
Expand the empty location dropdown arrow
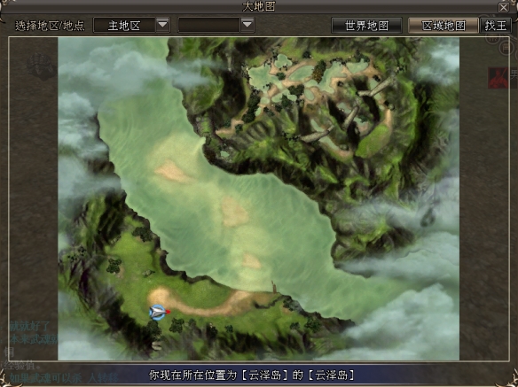tap(247, 25)
